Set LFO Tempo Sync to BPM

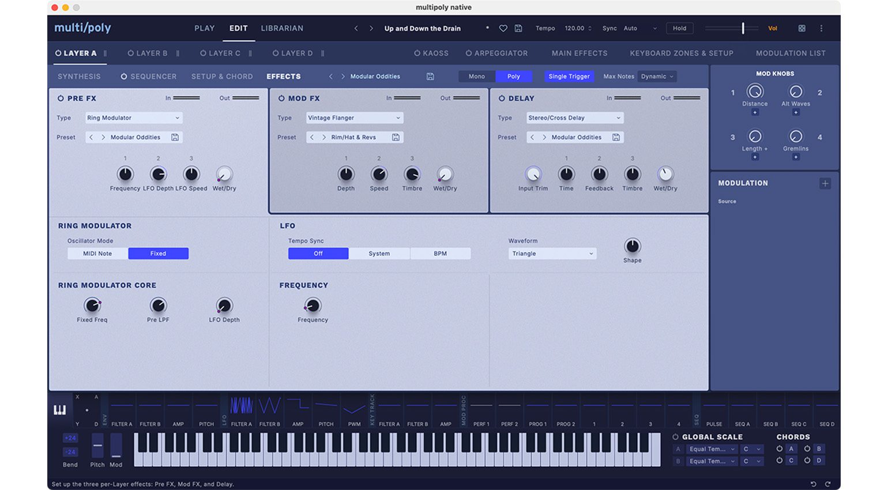click(x=441, y=253)
